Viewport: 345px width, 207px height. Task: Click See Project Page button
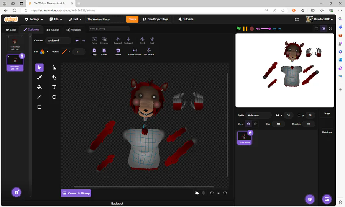tap(156, 19)
